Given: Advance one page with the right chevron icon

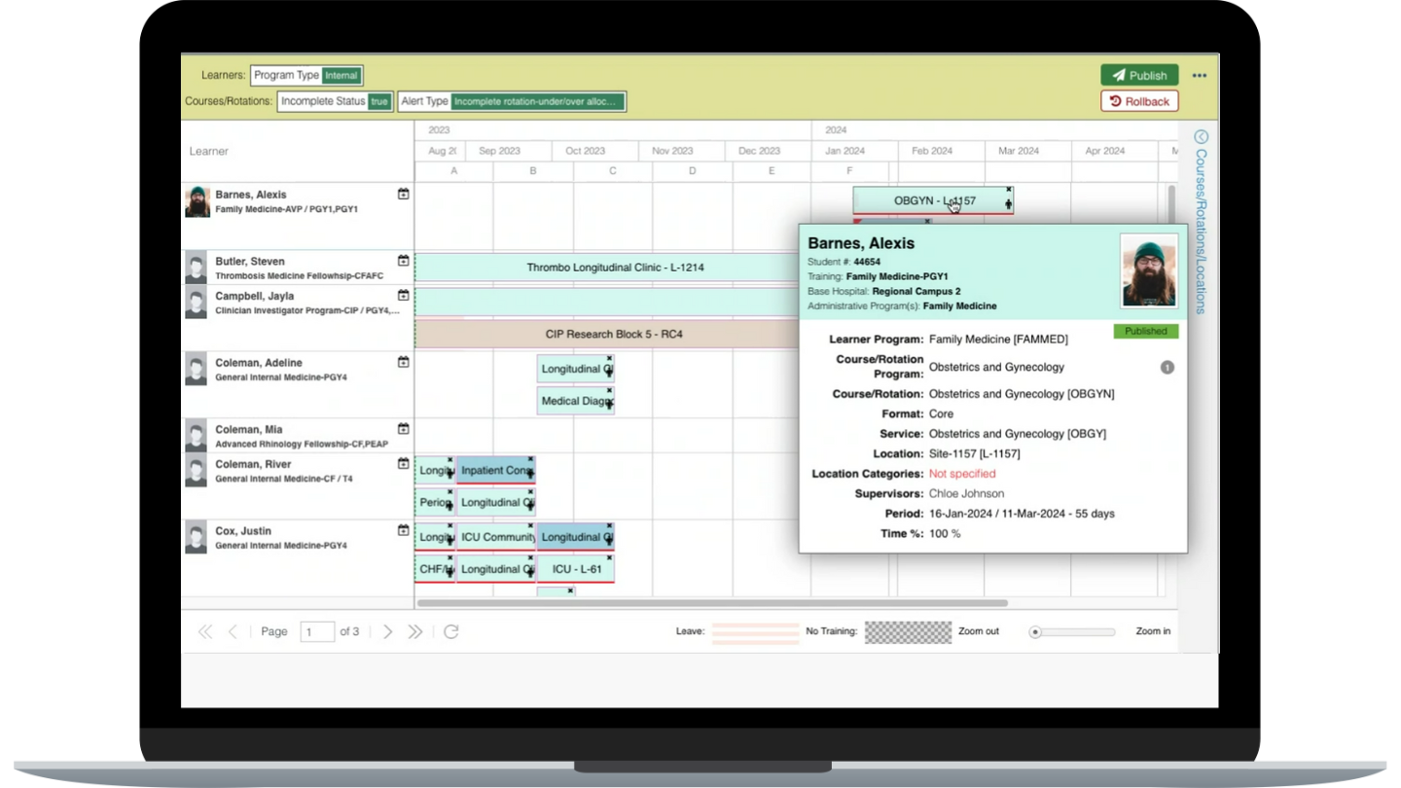Looking at the screenshot, I should coord(387,631).
